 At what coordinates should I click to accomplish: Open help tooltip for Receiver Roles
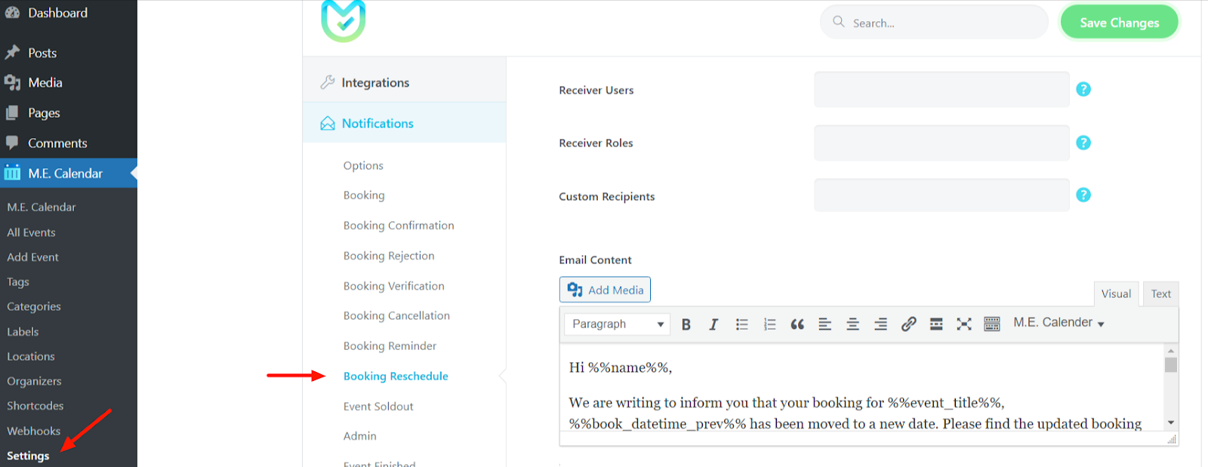click(x=1083, y=143)
